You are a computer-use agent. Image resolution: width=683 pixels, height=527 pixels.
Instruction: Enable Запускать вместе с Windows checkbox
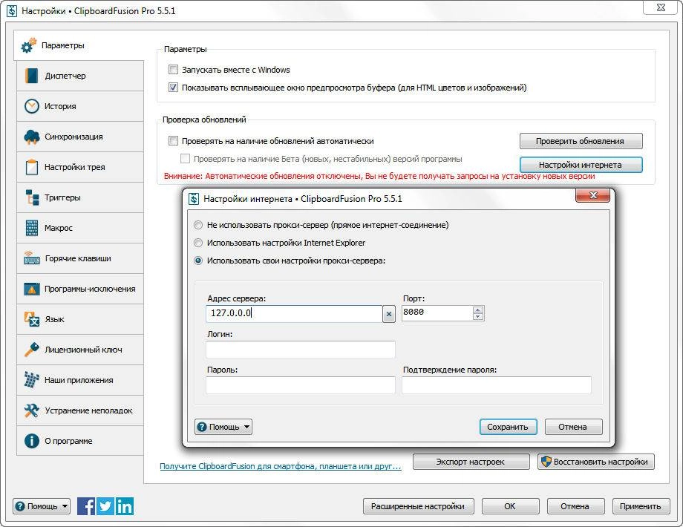coord(174,70)
